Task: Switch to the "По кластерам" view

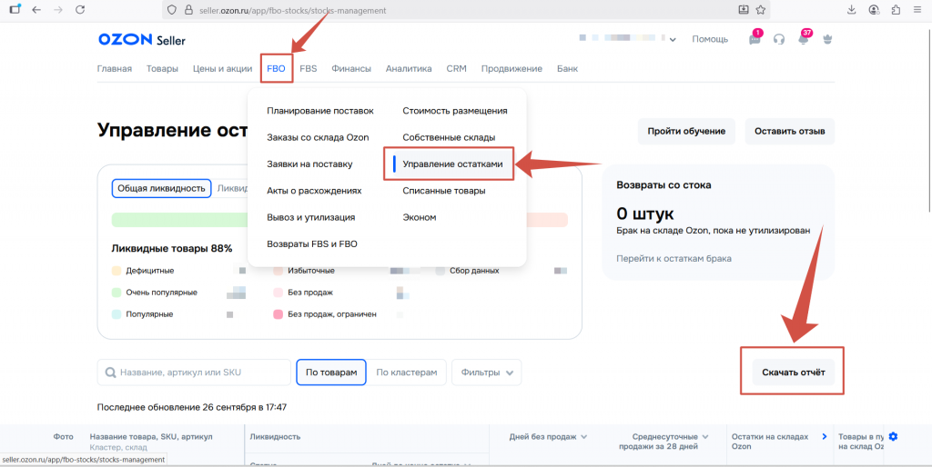Action: (411, 372)
